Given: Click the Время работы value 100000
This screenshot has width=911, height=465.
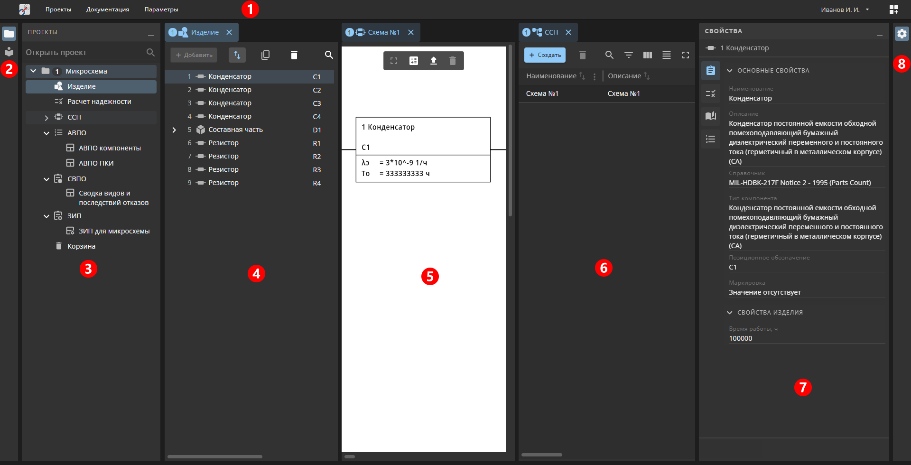Looking at the screenshot, I should [807, 338].
